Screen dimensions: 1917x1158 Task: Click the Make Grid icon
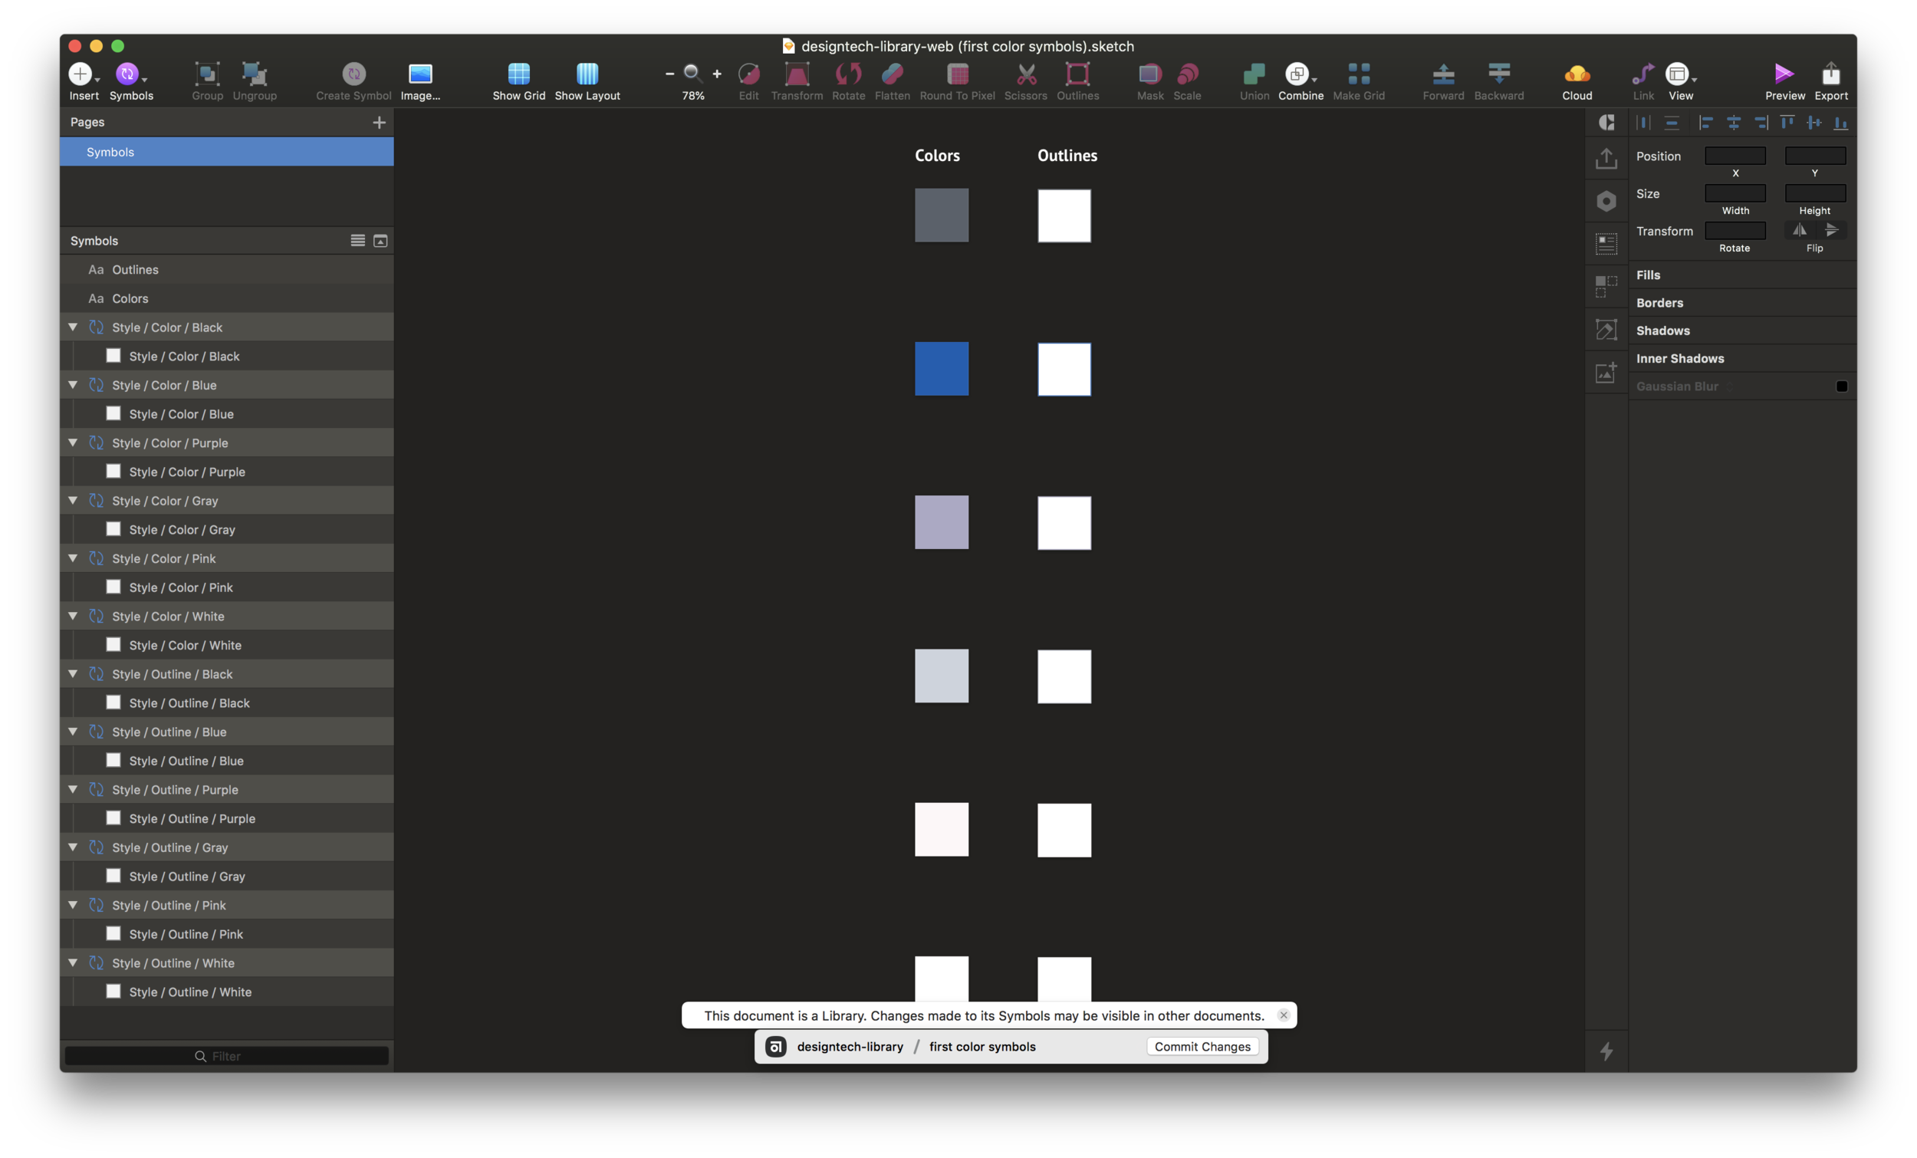[1359, 74]
